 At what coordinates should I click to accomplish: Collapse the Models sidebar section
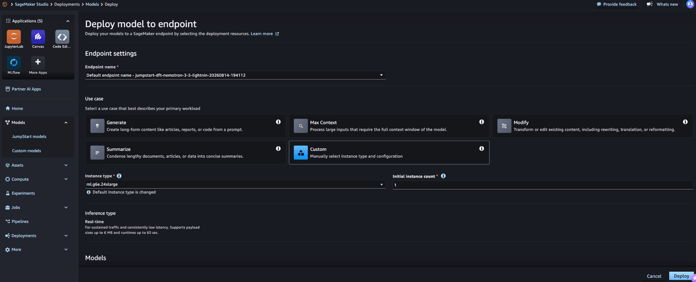pyautogui.click(x=66, y=122)
